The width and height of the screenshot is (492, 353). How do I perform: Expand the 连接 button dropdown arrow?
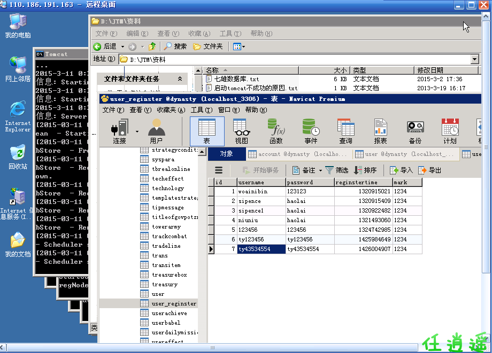point(137,131)
